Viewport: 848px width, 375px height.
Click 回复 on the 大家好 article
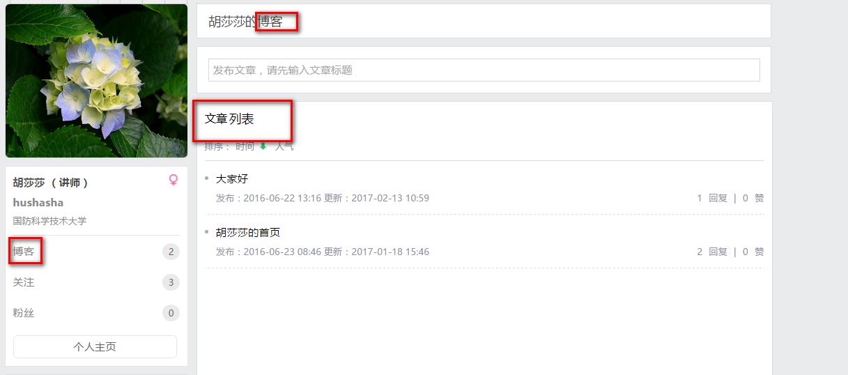click(718, 198)
